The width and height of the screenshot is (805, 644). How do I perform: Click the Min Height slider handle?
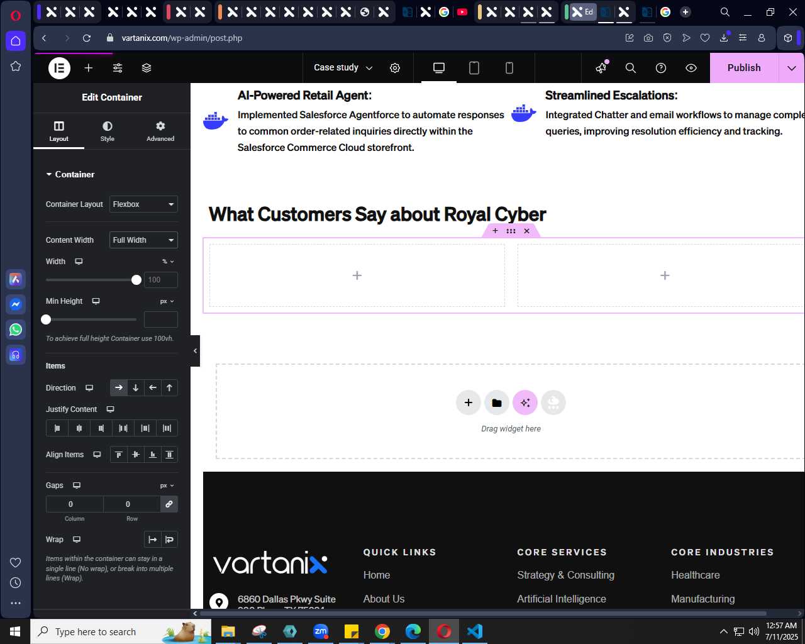pos(46,319)
